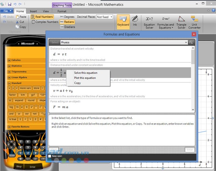The height and width of the screenshot is (171, 216).
Task: Activate the Keyboard input button
Action: point(123,20)
